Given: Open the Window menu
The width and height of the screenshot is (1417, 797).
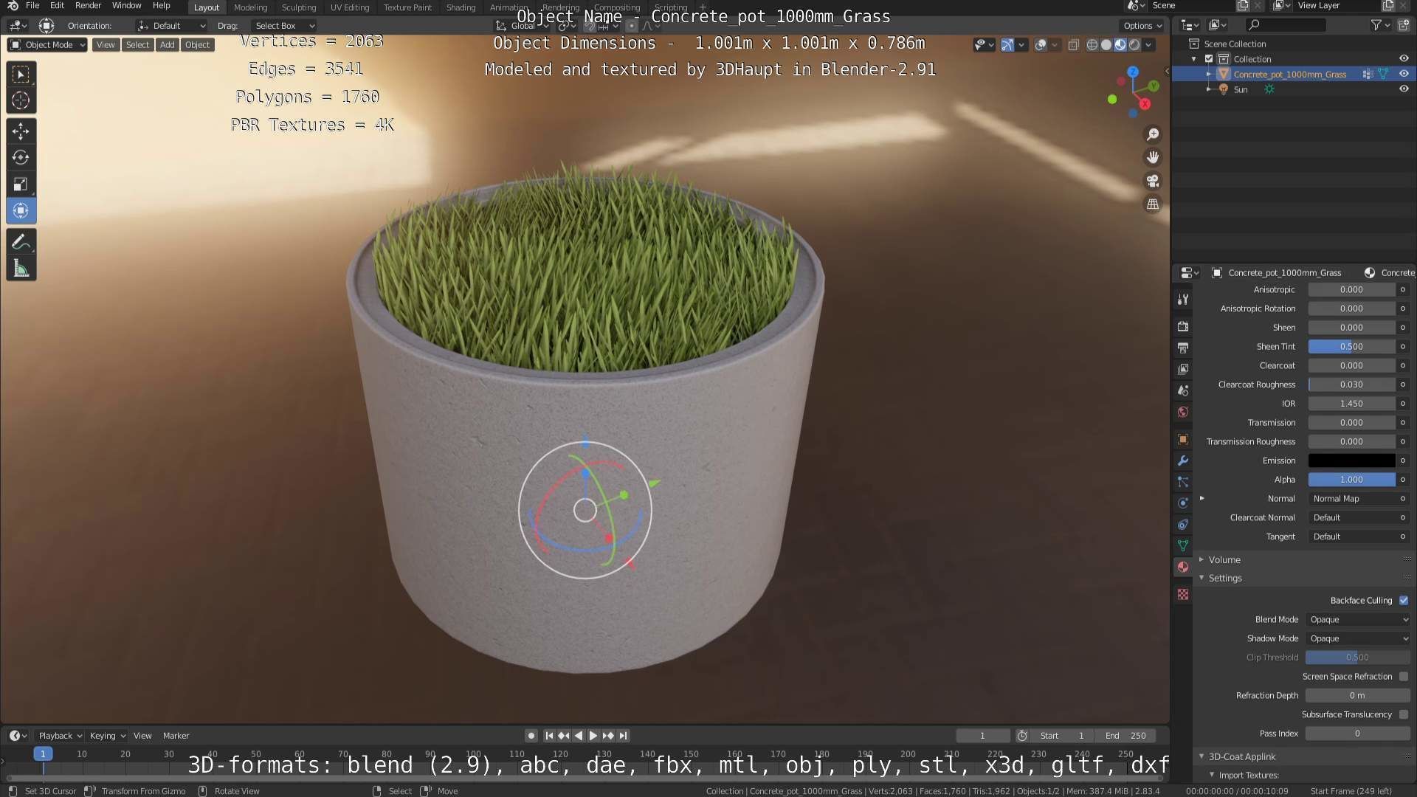Looking at the screenshot, I should pos(126,6).
